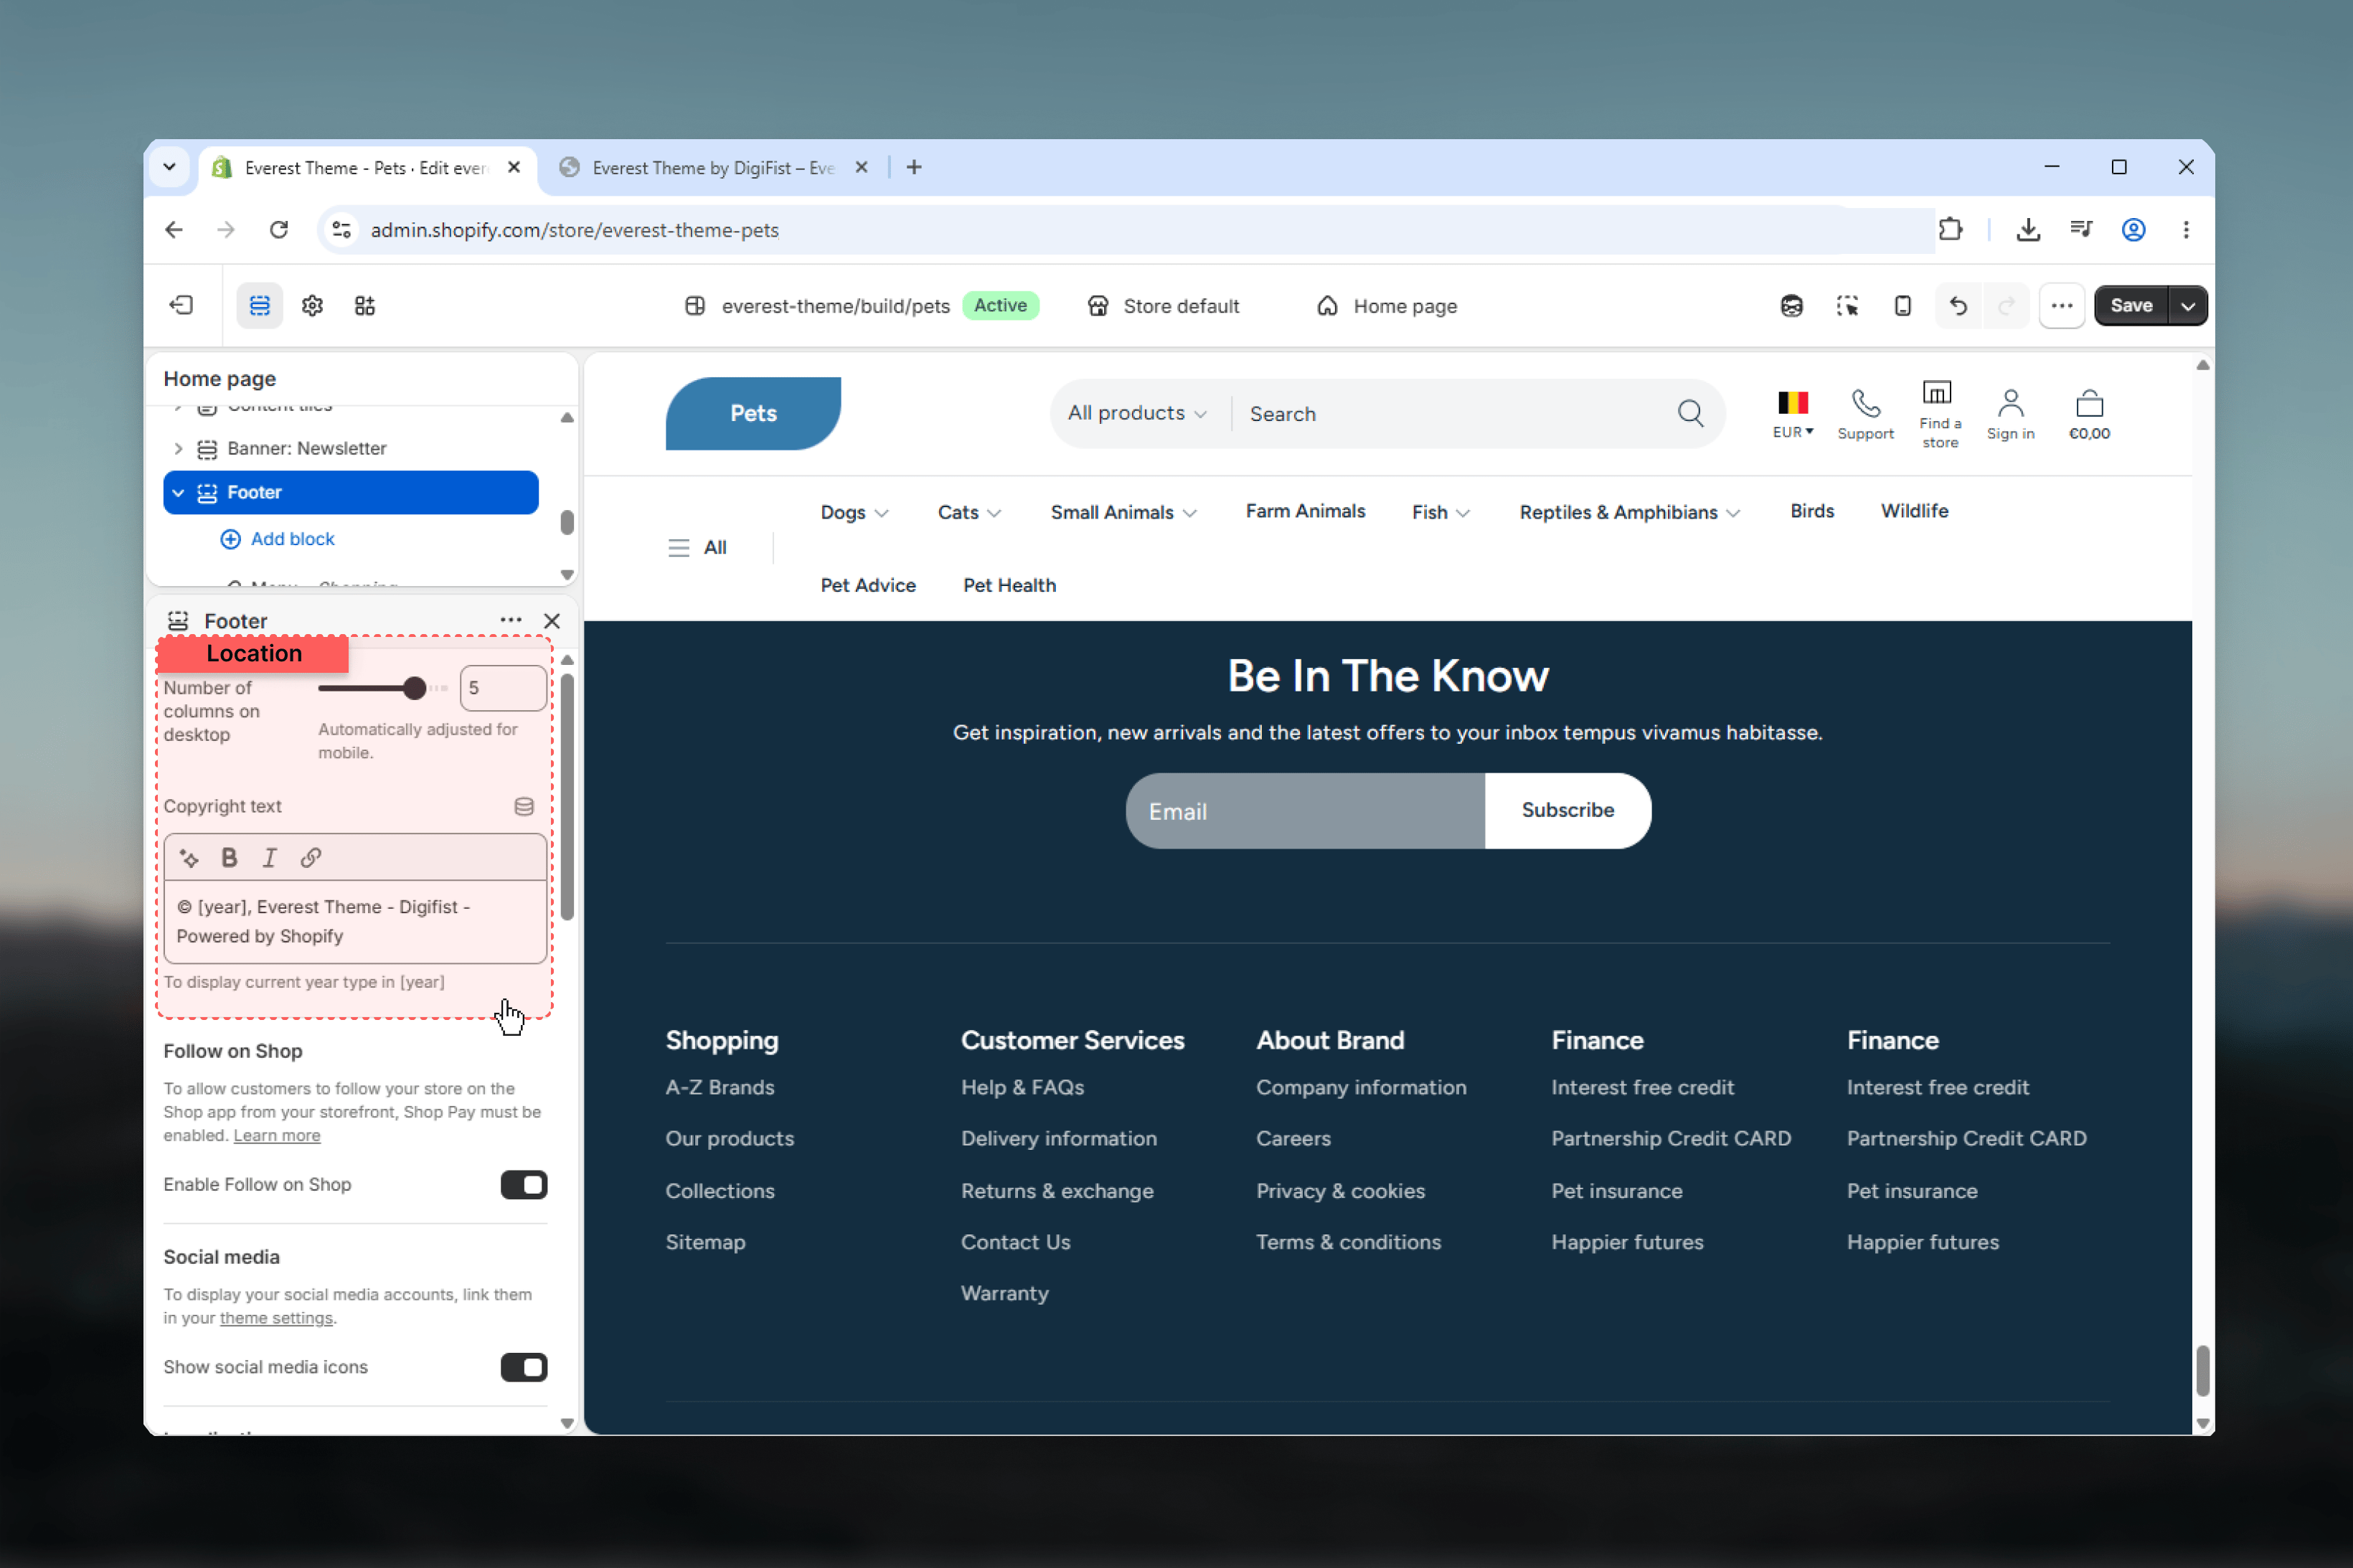The height and width of the screenshot is (1568, 2353).
Task: Click the Pets logo button
Action: (753, 413)
